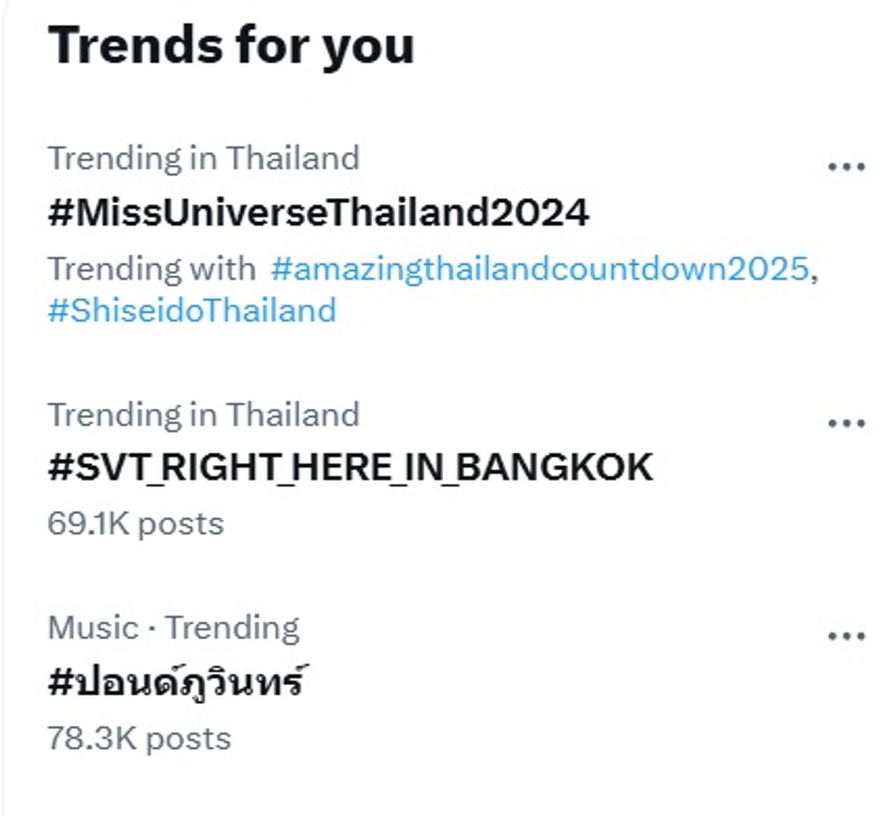
Task: Follow the #ShiseidoThailand hashtag link
Action: tap(192, 310)
